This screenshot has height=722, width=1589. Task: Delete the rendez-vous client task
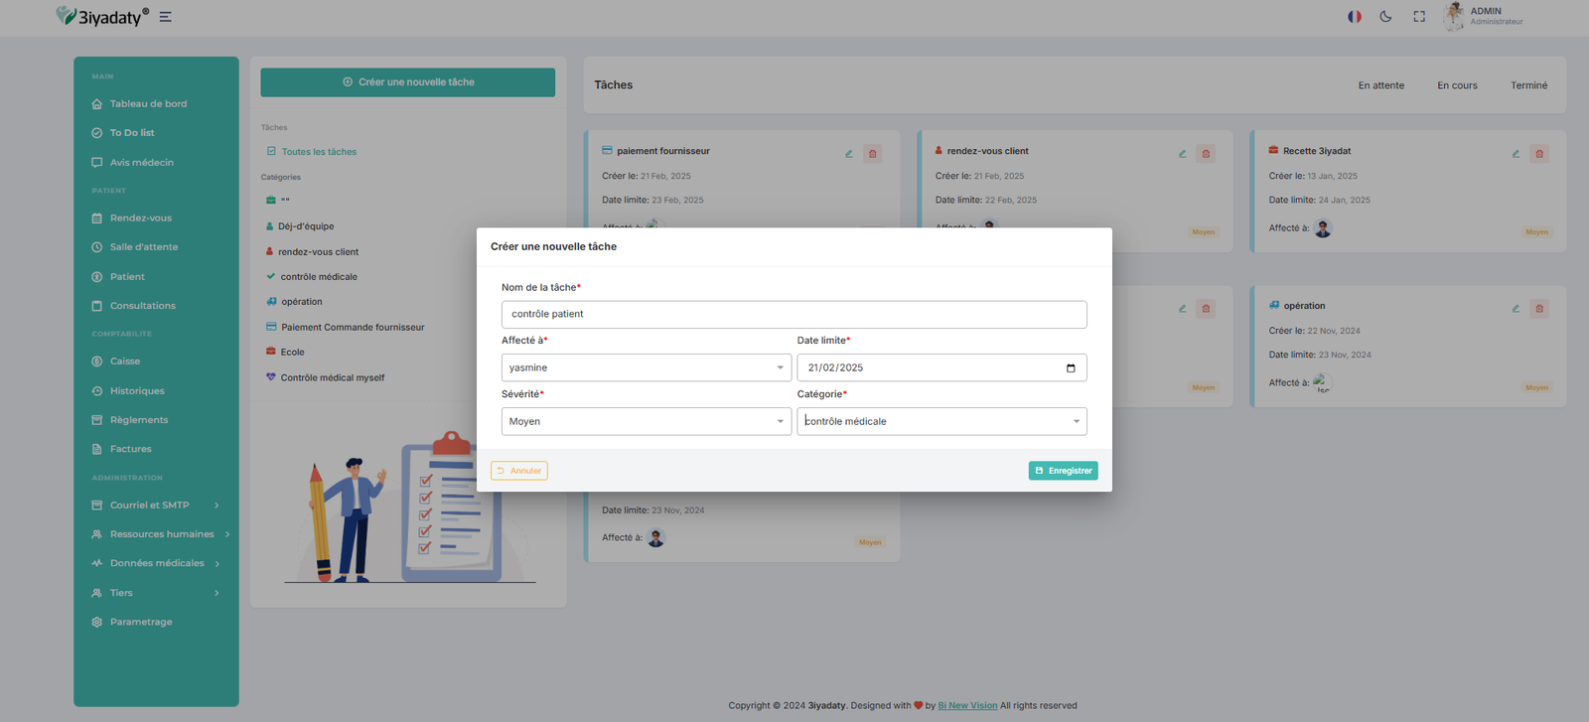tap(1206, 154)
